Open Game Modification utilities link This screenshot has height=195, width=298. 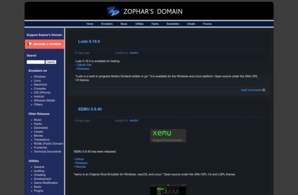(46, 183)
